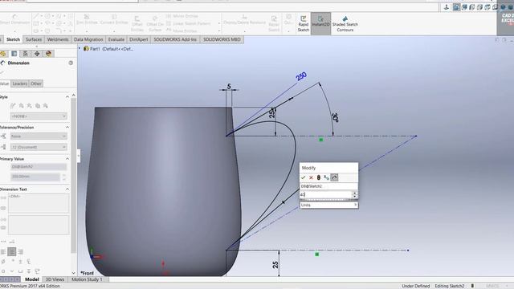Click the Rapid Sketch tool

coord(304,23)
